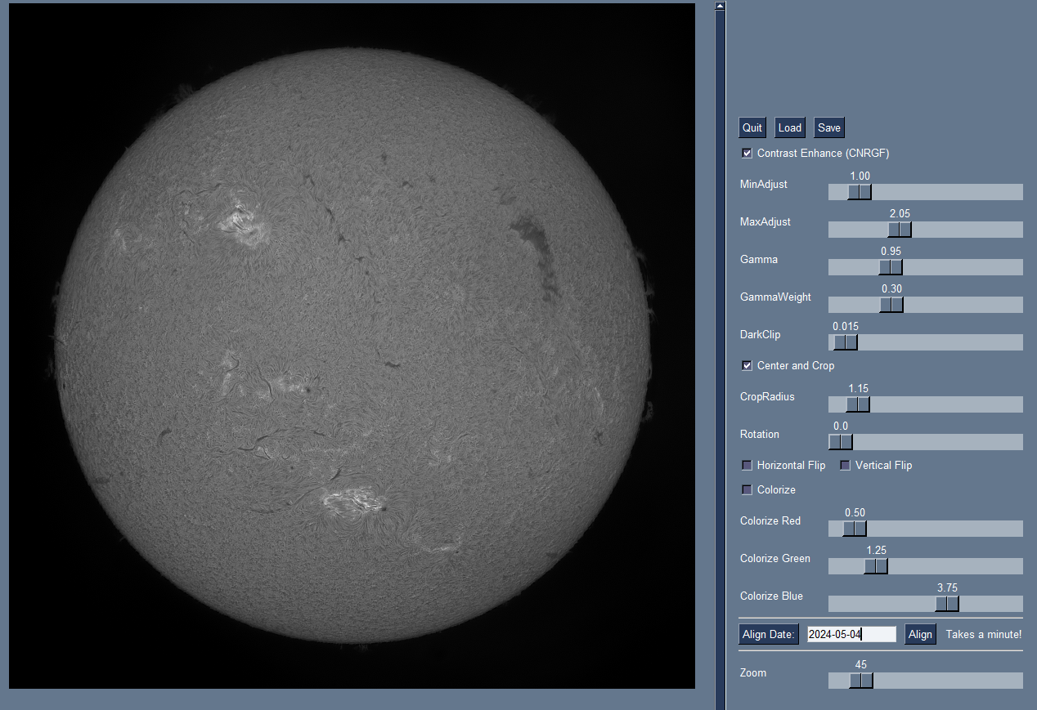Click the MinAdjust slider handle
Image resolution: width=1037 pixels, height=710 pixels.
860,192
